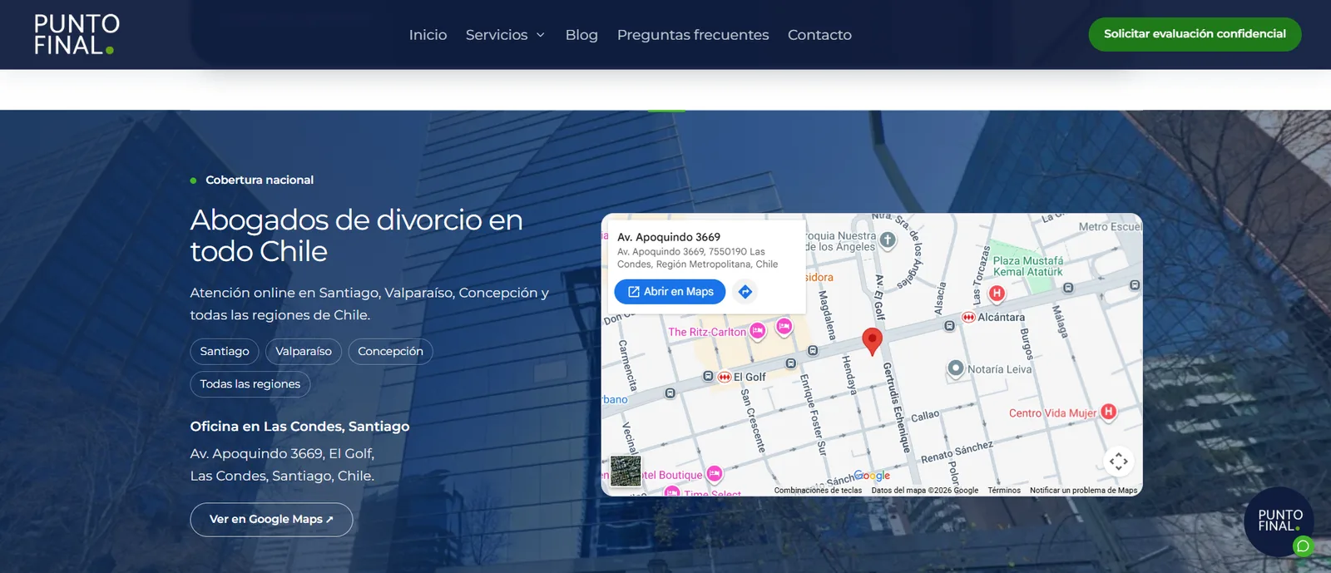This screenshot has height=573, width=1331.
Task: Click the Google logo on the map
Action: point(872,476)
